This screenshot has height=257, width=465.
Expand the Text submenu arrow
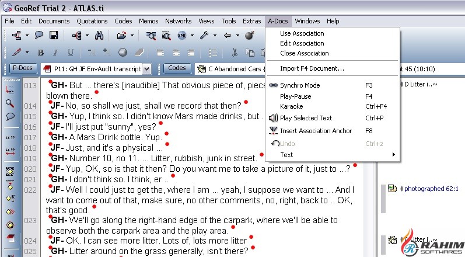tap(394, 155)
